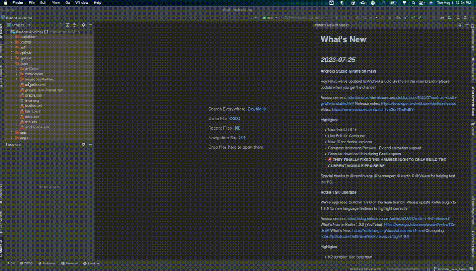Viewport: 476px width, 271px height.
Task: Open the YouTube video link for Giraffe
Action: click(373, 109)
